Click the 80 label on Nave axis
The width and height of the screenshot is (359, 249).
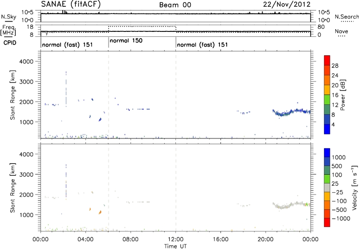[321, 27]
